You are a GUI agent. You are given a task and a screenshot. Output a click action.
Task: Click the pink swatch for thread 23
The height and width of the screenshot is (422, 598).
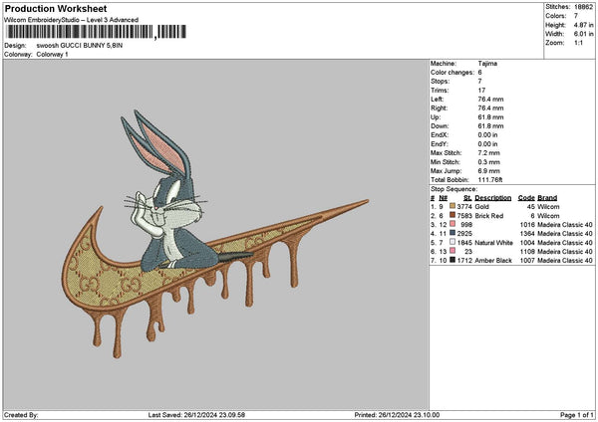tap(453, 252)
